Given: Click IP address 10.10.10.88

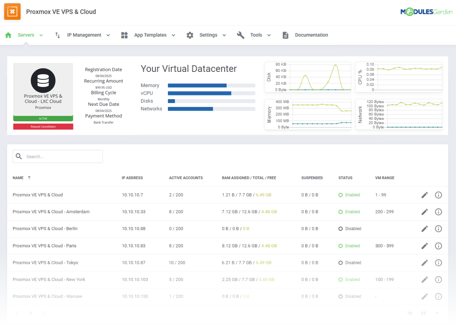Looking at the screenshot, I should [134, 229].
